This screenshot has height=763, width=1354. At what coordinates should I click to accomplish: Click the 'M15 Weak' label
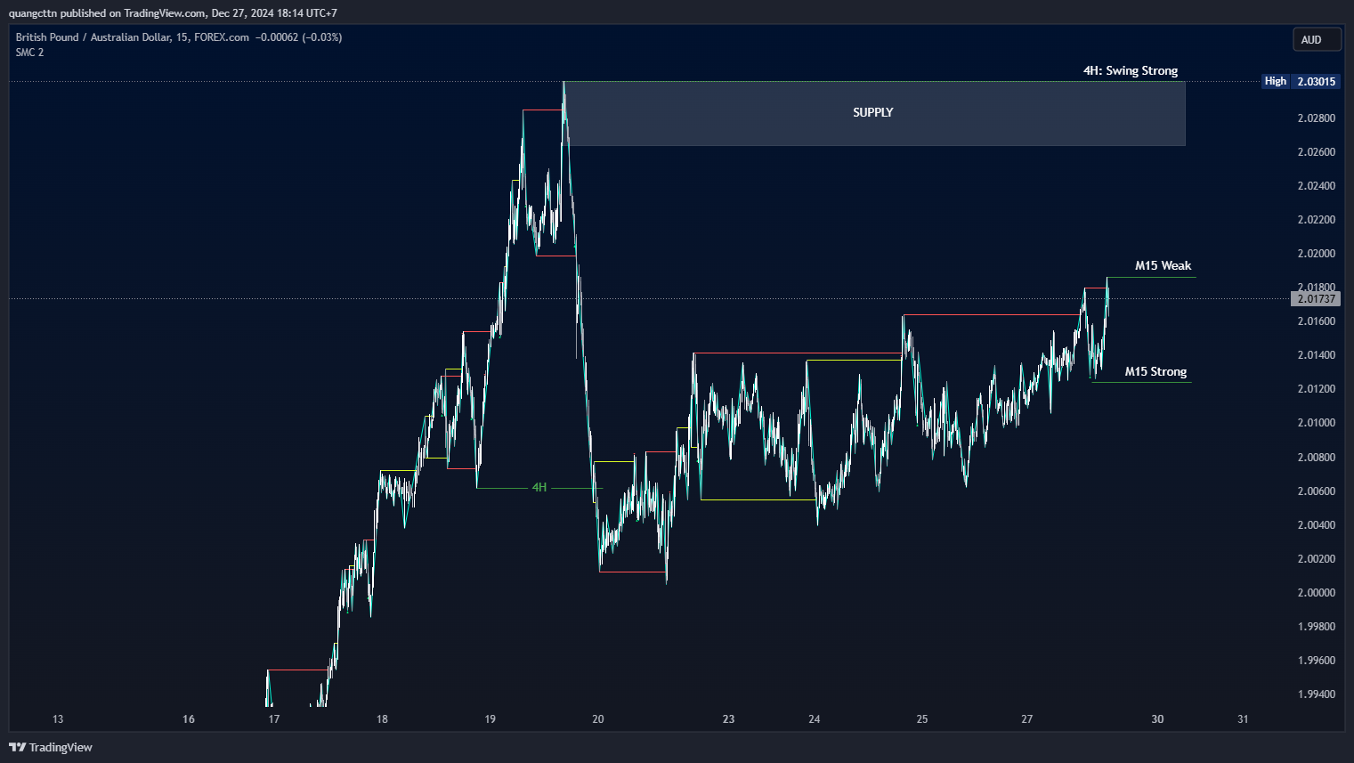click(x=1163, y=265)
